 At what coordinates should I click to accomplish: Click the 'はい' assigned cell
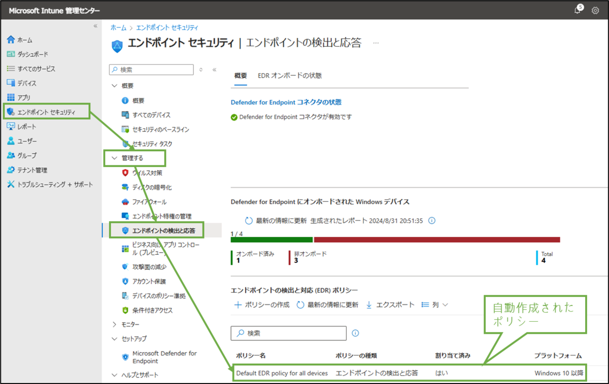[442, 373]
